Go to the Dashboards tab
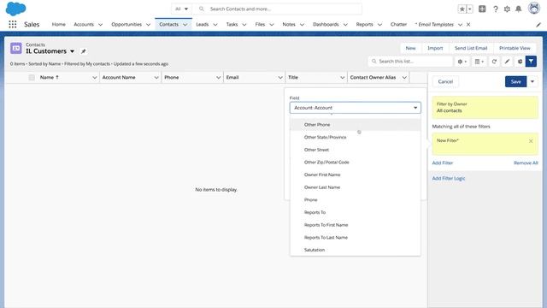Image resolution: width=547 pixels, height=308 pixels. 326,25
